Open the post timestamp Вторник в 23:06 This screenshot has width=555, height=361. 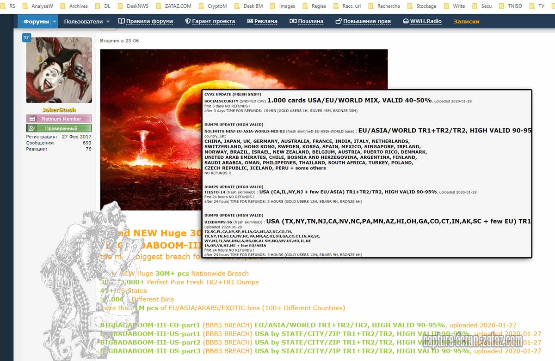click(x=119, y=41)
